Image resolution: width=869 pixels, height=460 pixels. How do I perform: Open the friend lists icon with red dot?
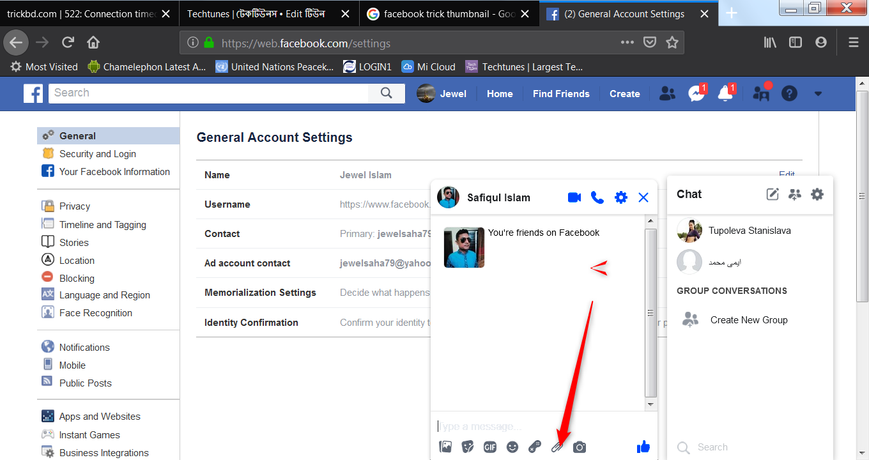761,93
